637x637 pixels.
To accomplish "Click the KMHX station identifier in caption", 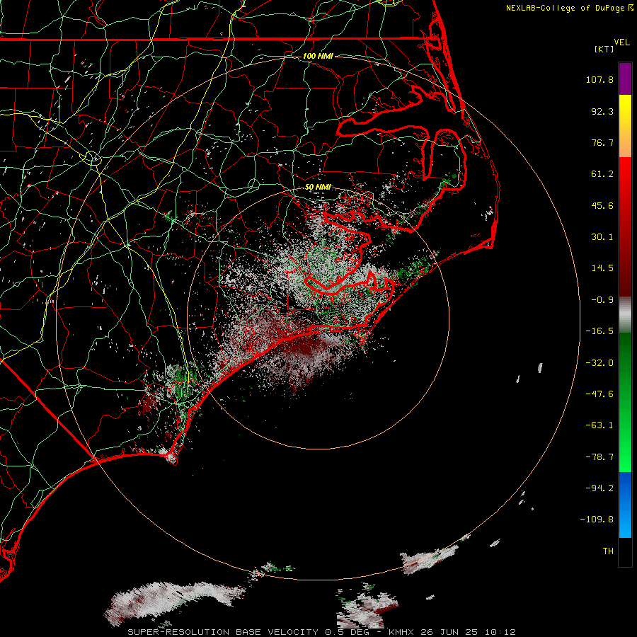I will click(401, 632).
